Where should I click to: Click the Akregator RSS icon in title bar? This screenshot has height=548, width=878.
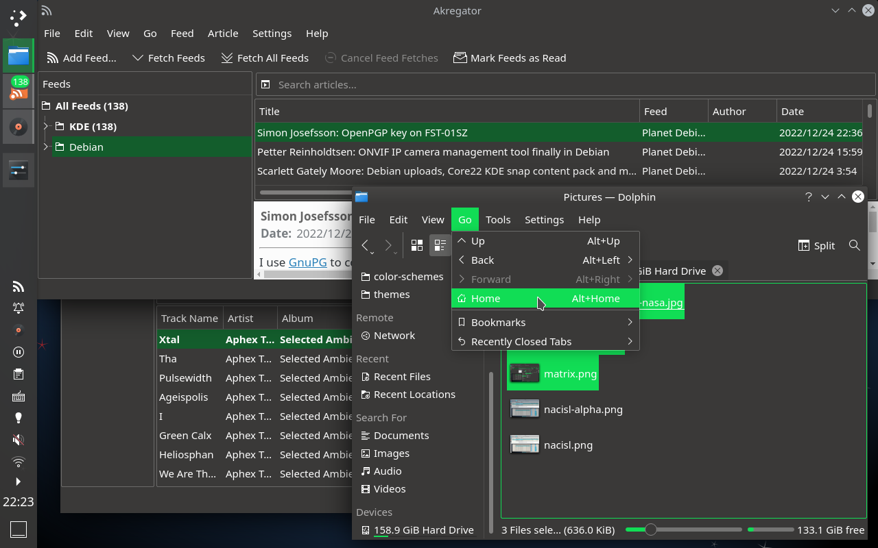click(46, 10)
